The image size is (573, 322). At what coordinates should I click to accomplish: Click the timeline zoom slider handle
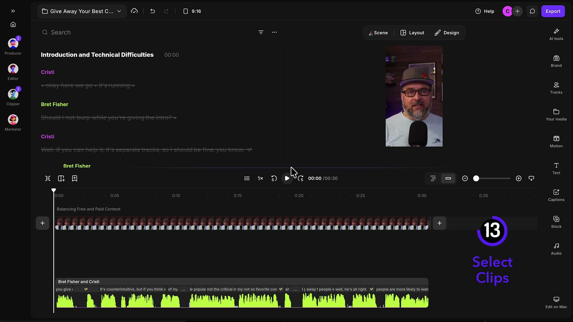[x=476, y=178]
